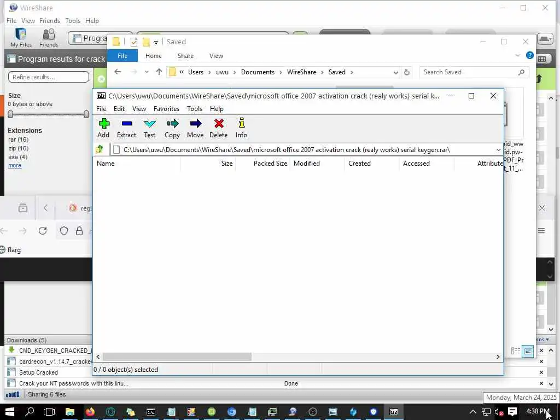Open 7-Zip Help menu
This screenshot has width=560, height=420.
coord(217,109)
